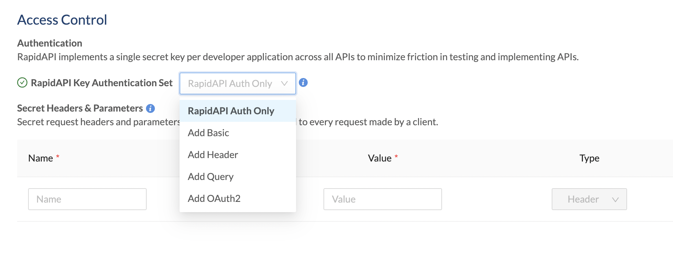
Task: Click the Authentication subheading
Action: (50, 43)
